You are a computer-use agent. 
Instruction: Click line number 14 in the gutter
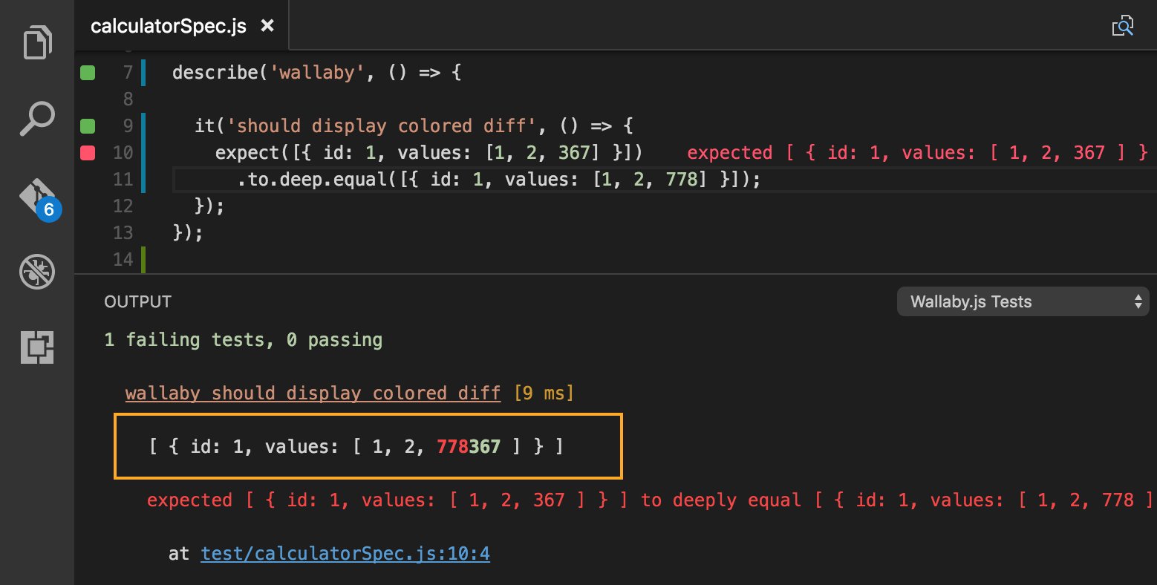(x=123, y=260)
